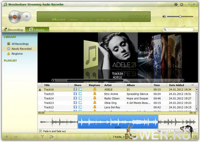Share Track12 on Twitter
The image size is (200, 142).
tap(80, 107)
